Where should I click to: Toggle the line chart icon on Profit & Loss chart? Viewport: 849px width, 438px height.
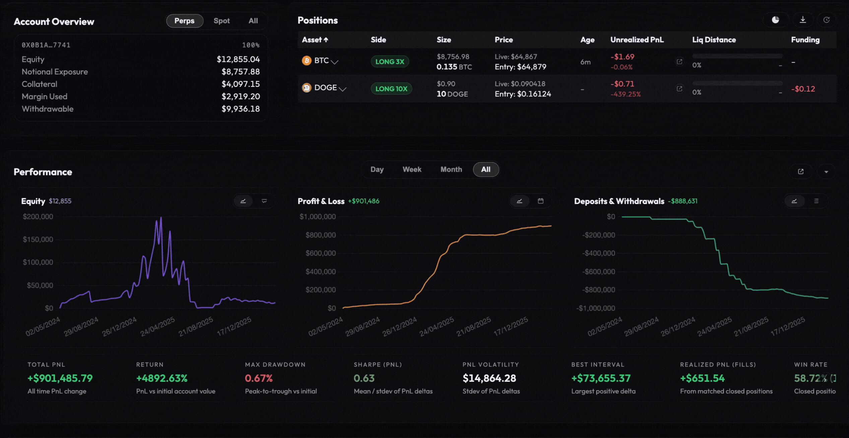519,201
